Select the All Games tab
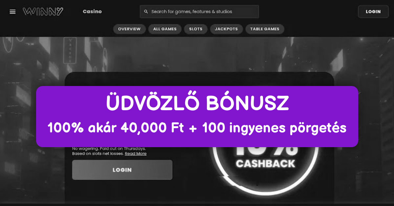This screenshot has height=206, width=394. coord(165,29)
